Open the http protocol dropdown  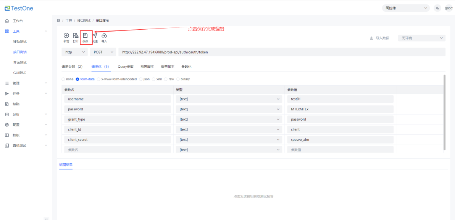(74, 52)
